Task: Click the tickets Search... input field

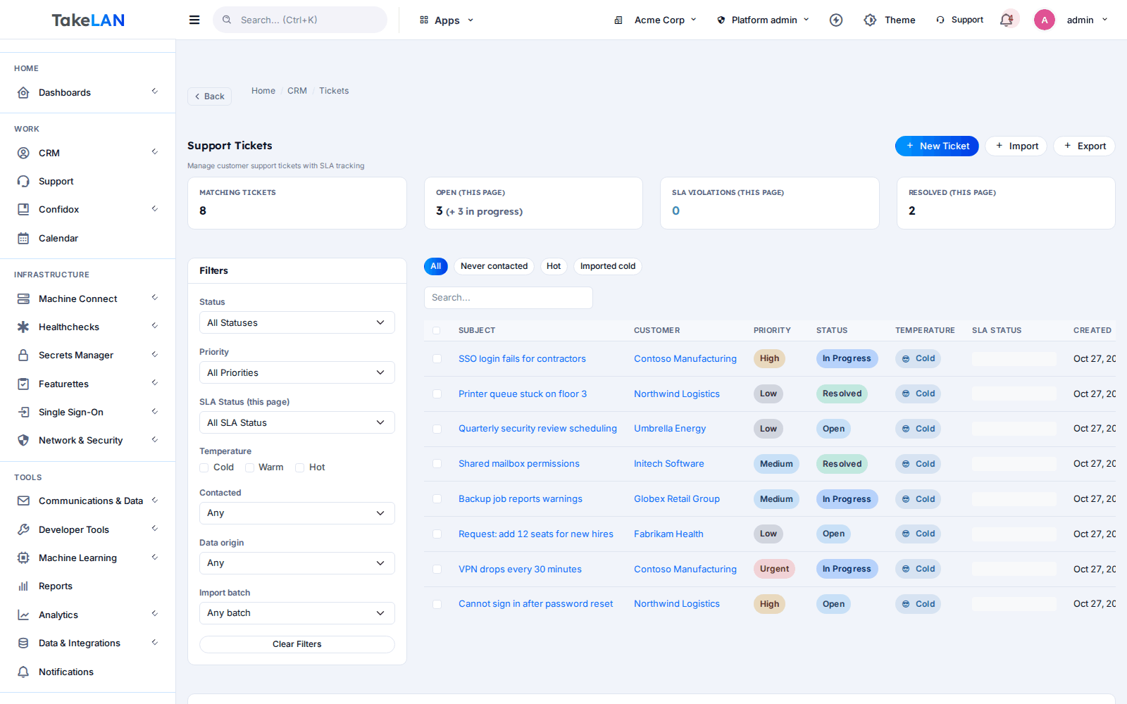Action: 509,298
